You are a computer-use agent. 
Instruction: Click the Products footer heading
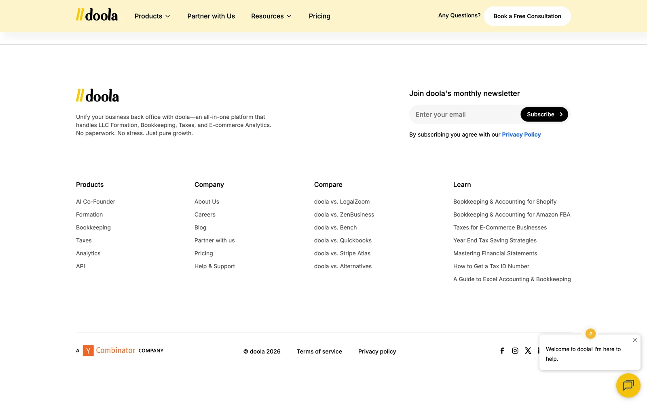pyautogui.click(x=90, y=185)
